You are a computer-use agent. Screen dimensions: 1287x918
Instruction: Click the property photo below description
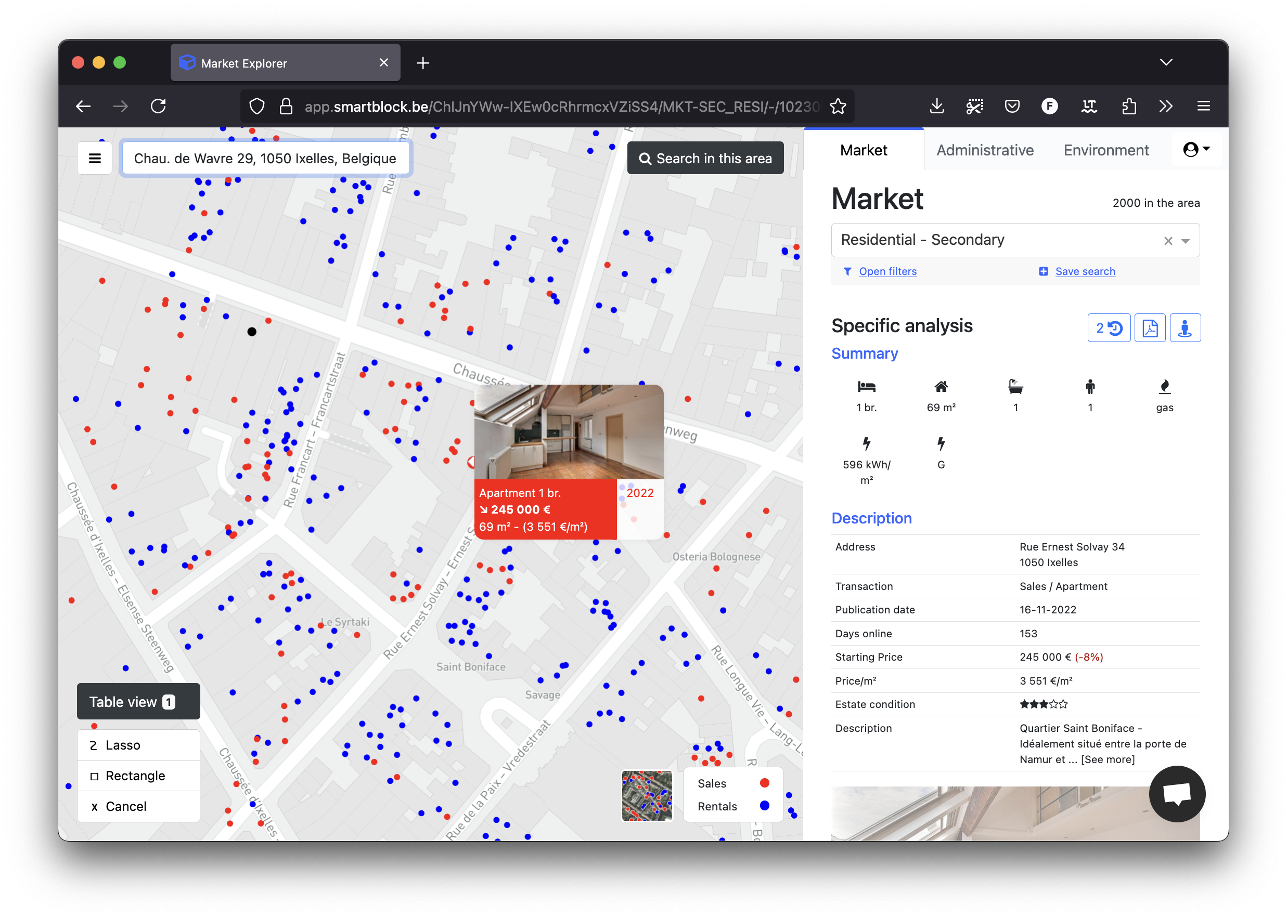1015,813
